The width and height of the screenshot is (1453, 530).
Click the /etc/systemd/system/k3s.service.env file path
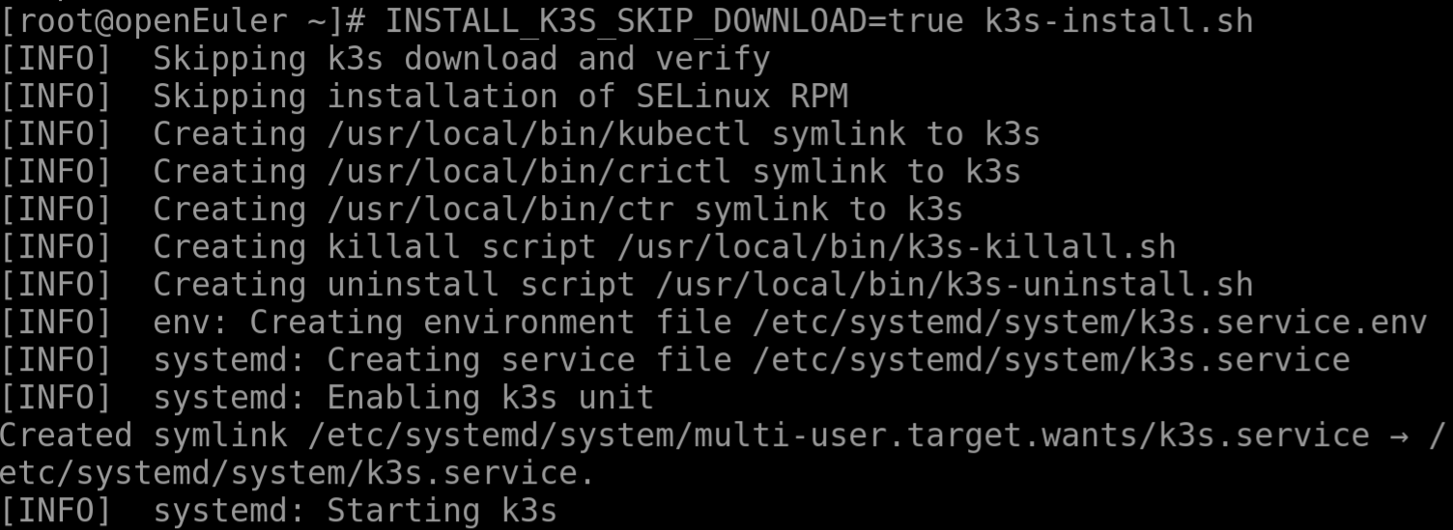(x=1089, y=321)
